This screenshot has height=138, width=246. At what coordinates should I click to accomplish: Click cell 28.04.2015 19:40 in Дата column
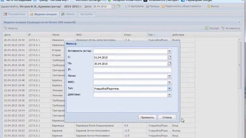15,65
